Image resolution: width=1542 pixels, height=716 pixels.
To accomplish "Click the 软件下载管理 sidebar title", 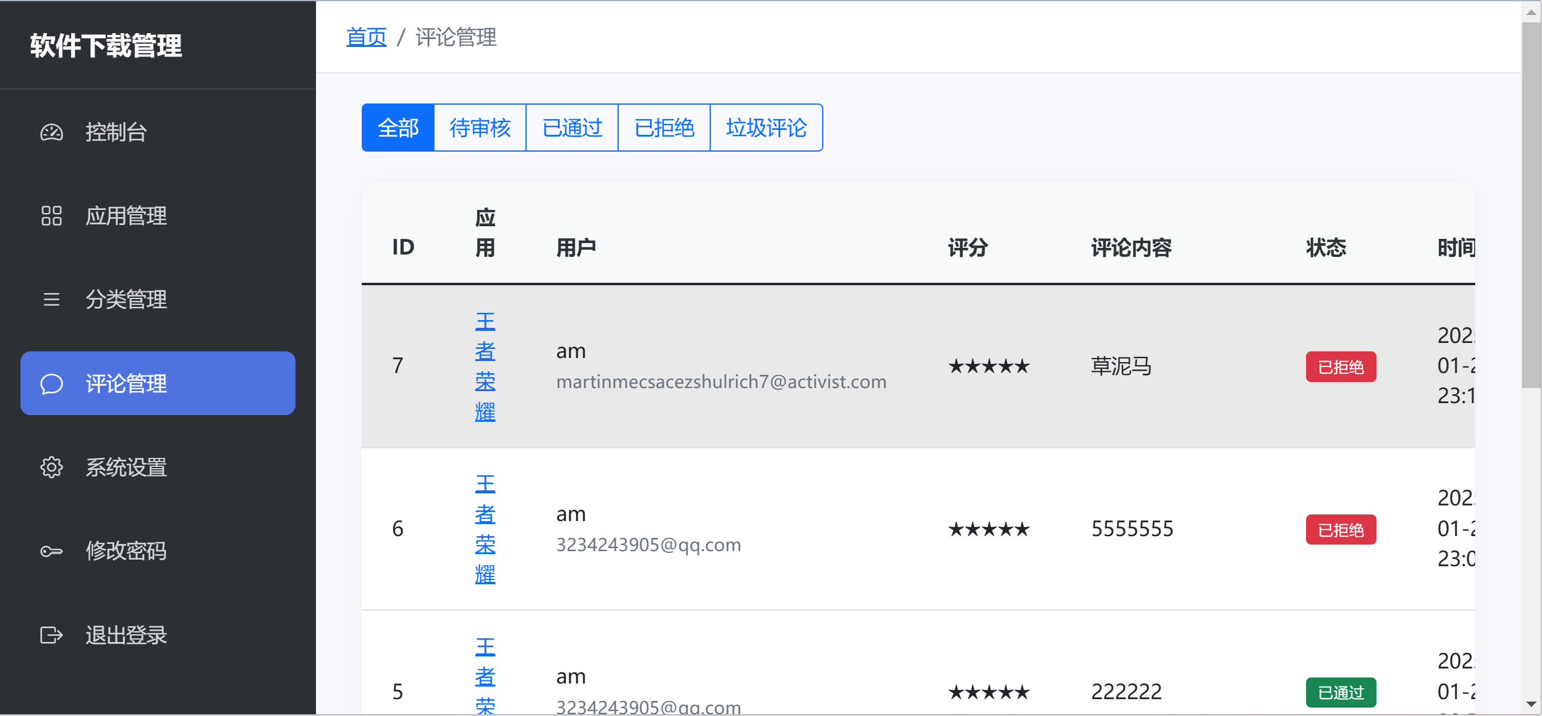I will tap(106, 46).
